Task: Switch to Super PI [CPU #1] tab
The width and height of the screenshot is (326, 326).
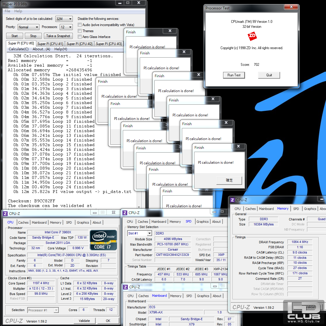Action: [x=50, y=44]
